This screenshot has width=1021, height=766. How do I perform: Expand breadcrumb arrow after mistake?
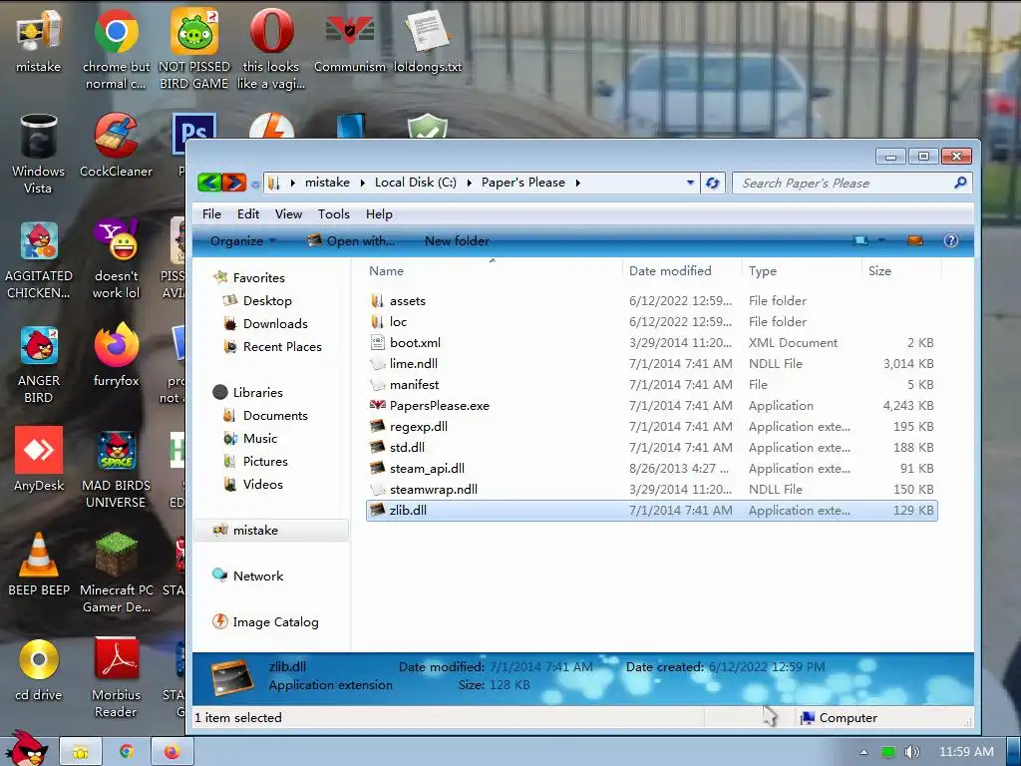(363, 184)
